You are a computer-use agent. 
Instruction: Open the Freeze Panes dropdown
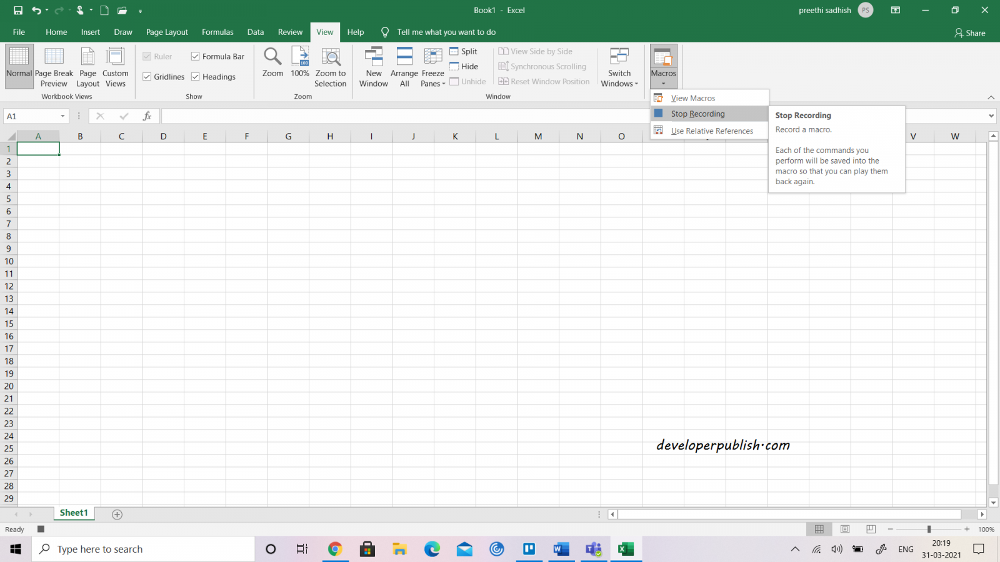432,66
